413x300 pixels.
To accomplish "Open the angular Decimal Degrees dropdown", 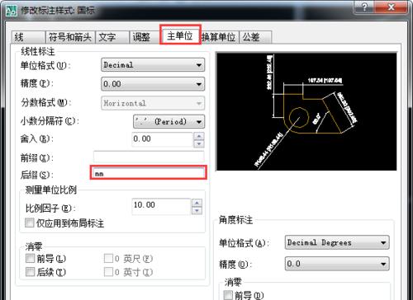I will point(337,242).
